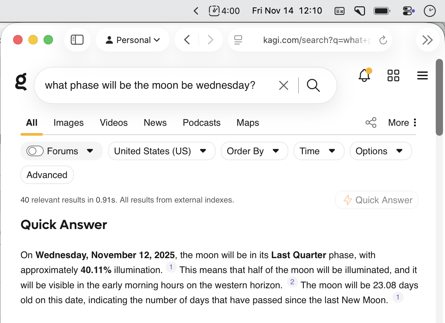The image size is (445, 323).
Task: Open the Time filter dropdown
Action: click(x=319, y=151)
